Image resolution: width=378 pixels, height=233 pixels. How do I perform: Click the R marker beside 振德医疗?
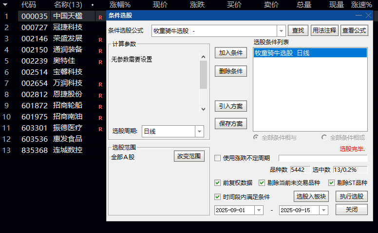(100, 129)
